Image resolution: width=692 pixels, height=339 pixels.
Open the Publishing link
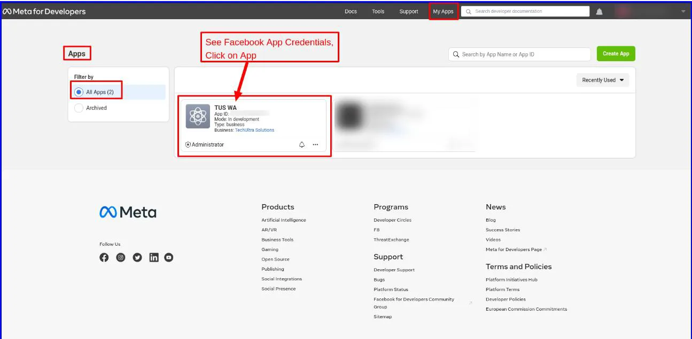pyautogui.click(x=273, y=269)
